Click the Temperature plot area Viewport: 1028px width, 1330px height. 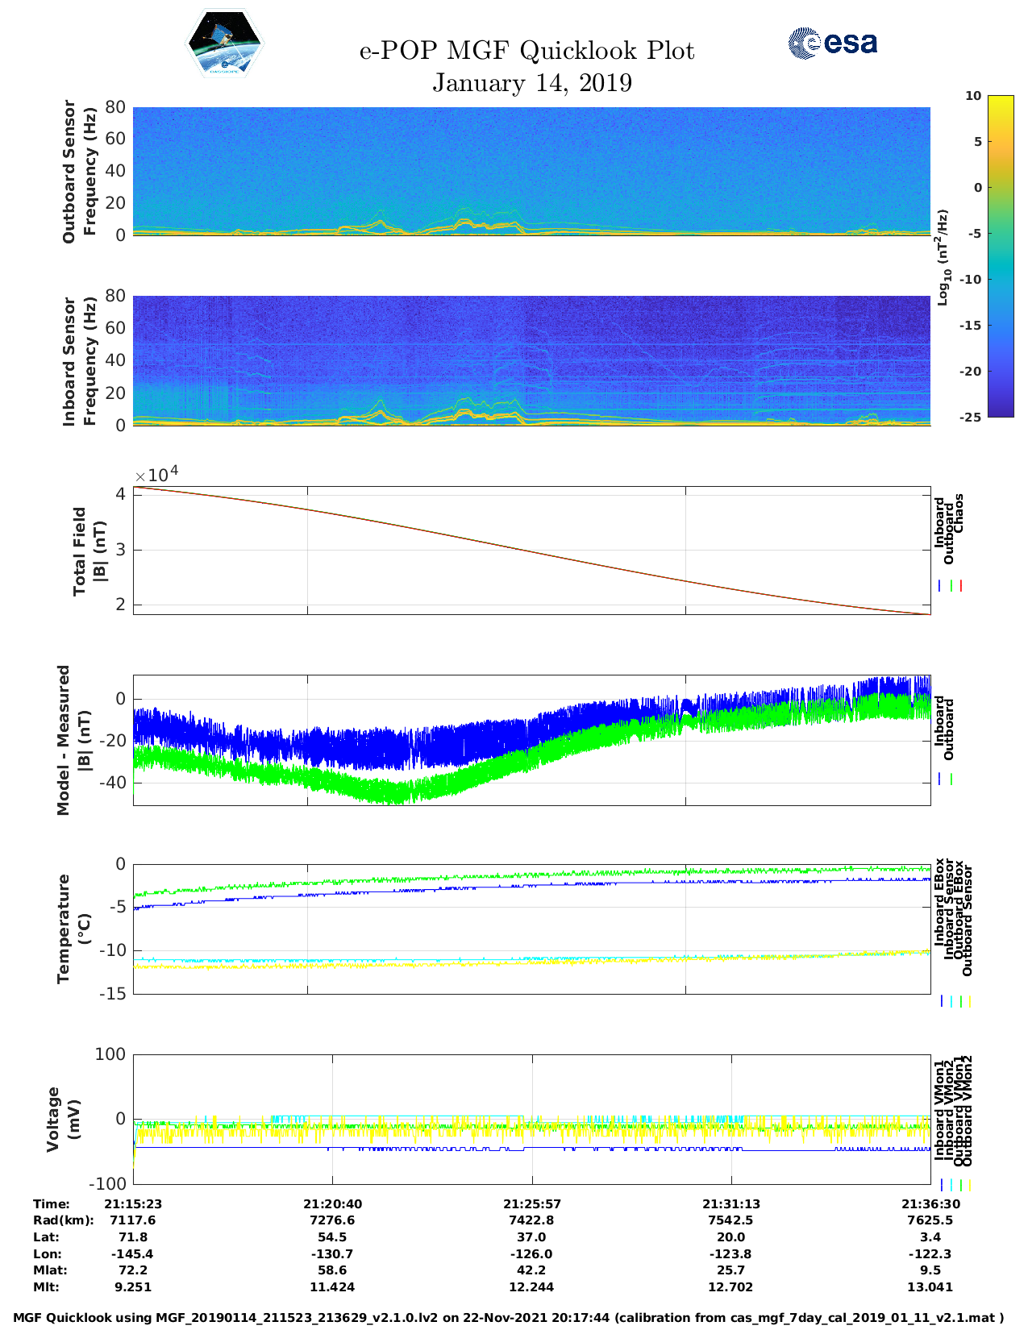point(531,929)
